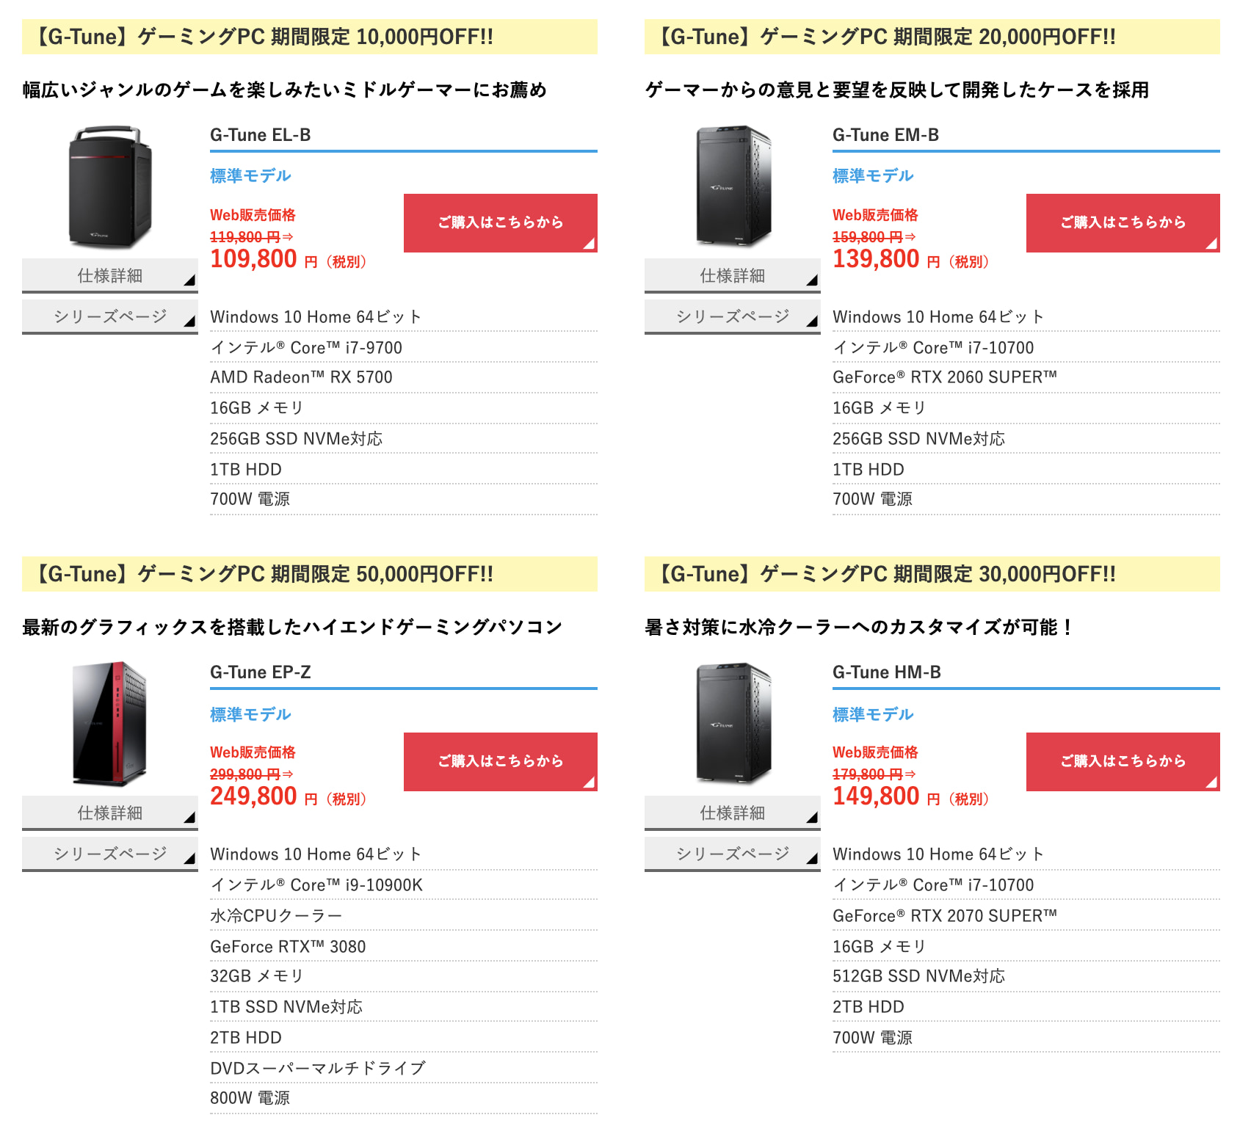Click ご購入はこちらから for the 149,800円 model
1251x1148 pixels.
pos(1123,762)
